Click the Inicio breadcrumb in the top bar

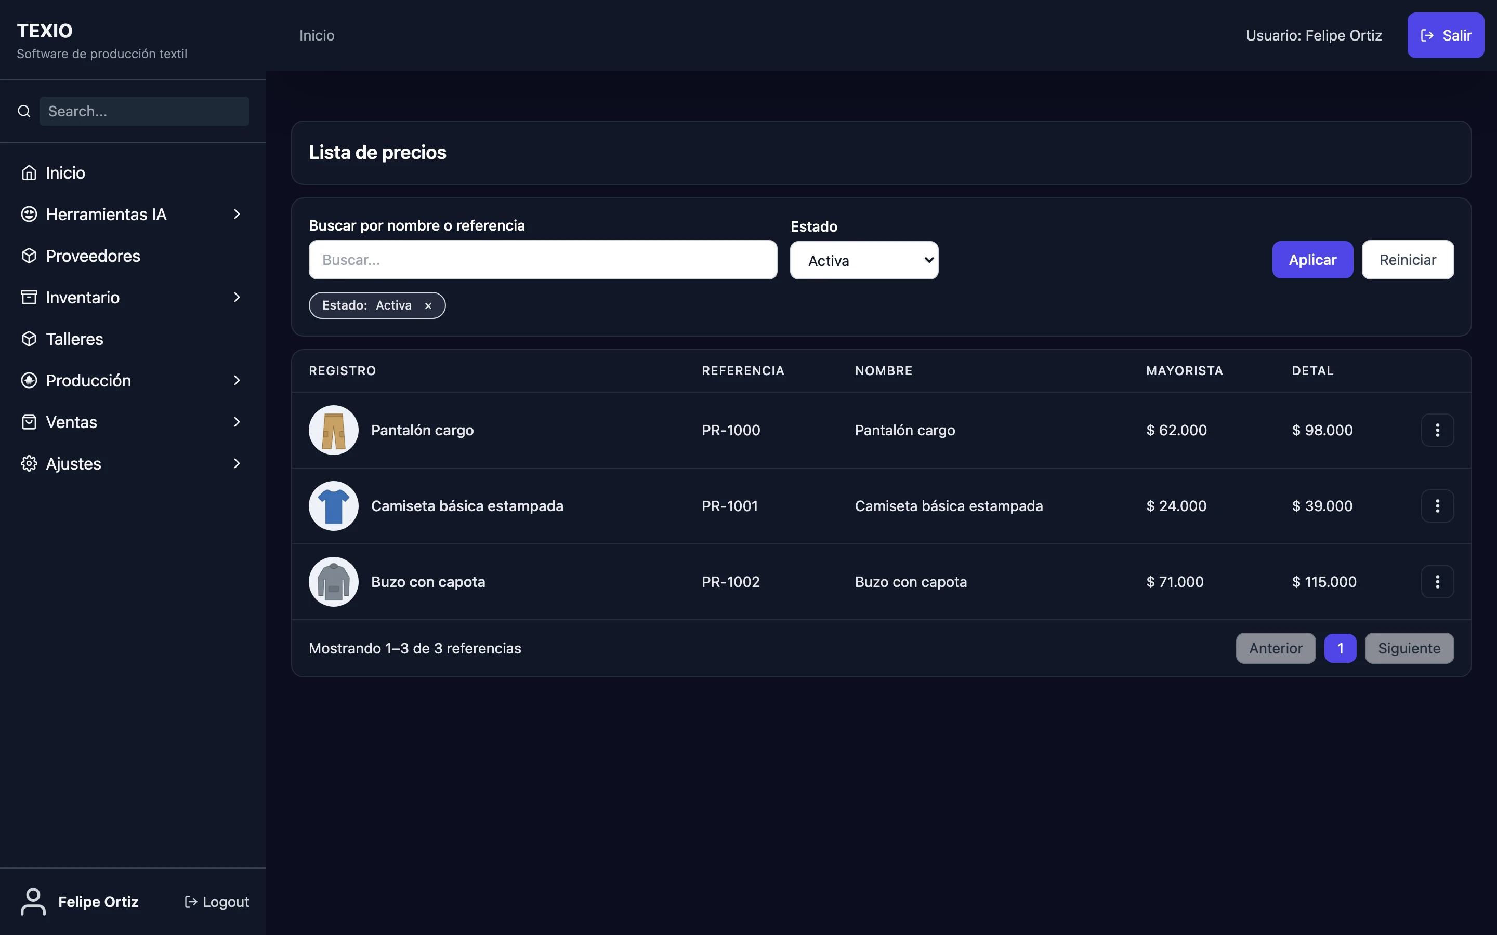tap(317, 35)
